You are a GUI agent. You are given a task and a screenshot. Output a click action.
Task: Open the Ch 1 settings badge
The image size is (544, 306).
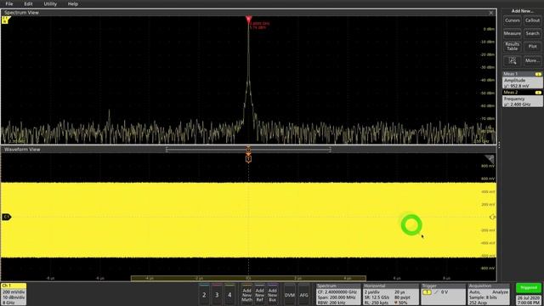click(x=14, y=294)
